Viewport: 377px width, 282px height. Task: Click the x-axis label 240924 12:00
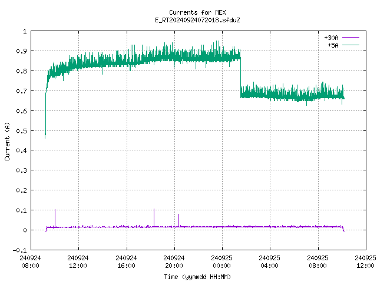click(78, 261)
